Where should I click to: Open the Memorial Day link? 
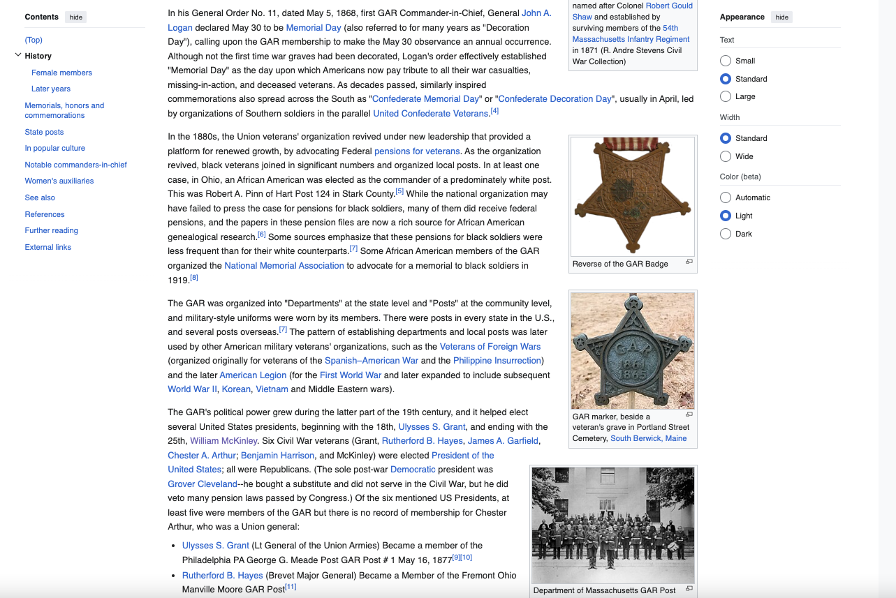coord(314,27)
